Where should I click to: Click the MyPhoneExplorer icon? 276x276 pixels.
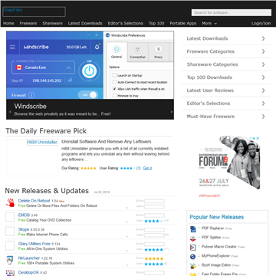192,256
